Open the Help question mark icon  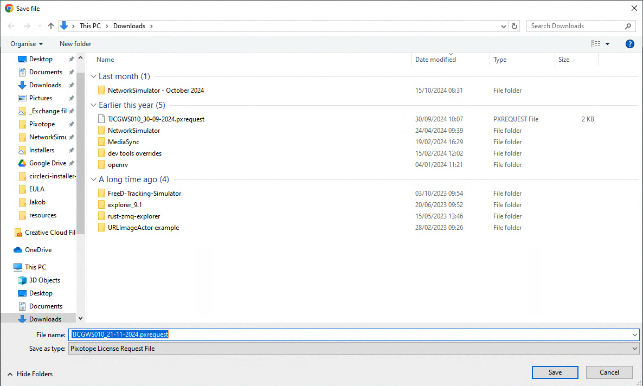coord(630,44)
